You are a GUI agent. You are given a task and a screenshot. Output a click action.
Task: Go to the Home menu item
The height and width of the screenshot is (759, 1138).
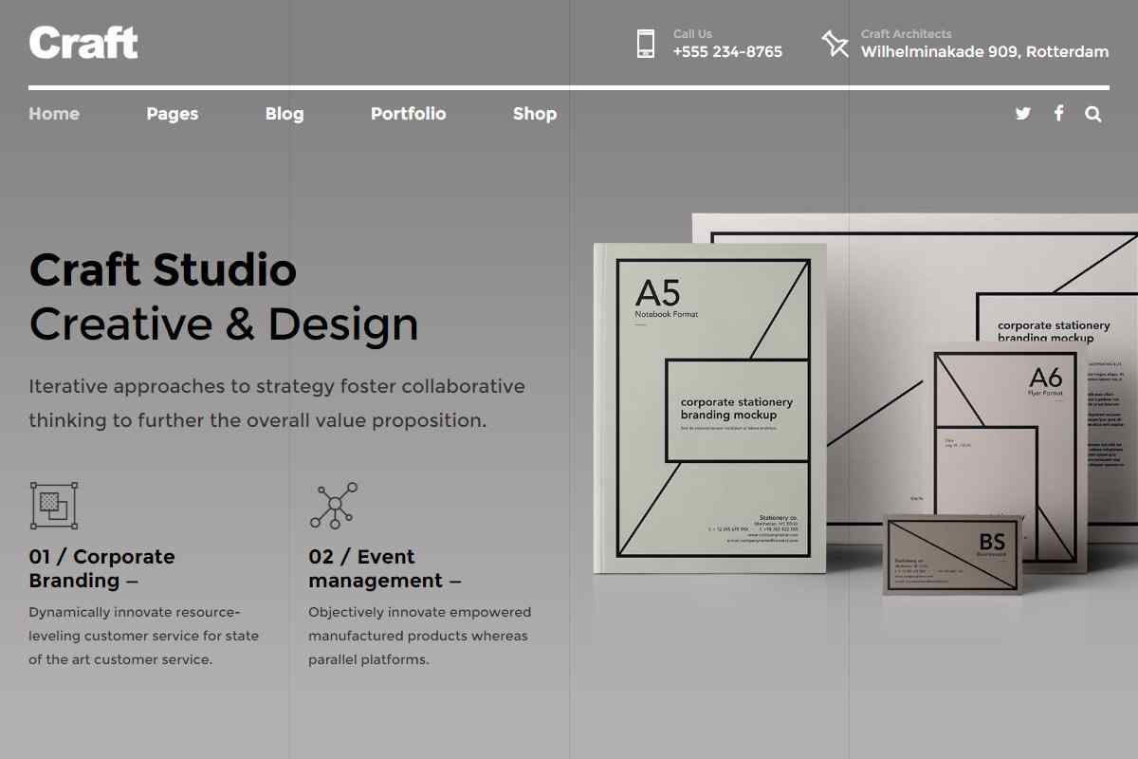[54, 114]
